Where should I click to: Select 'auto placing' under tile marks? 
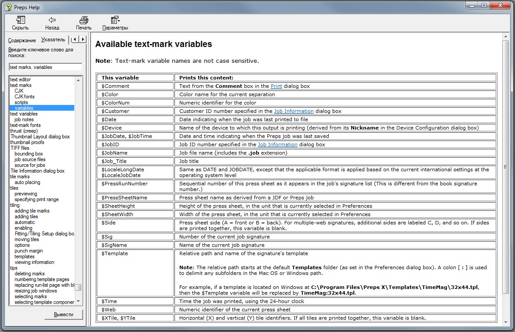point(27,182)
